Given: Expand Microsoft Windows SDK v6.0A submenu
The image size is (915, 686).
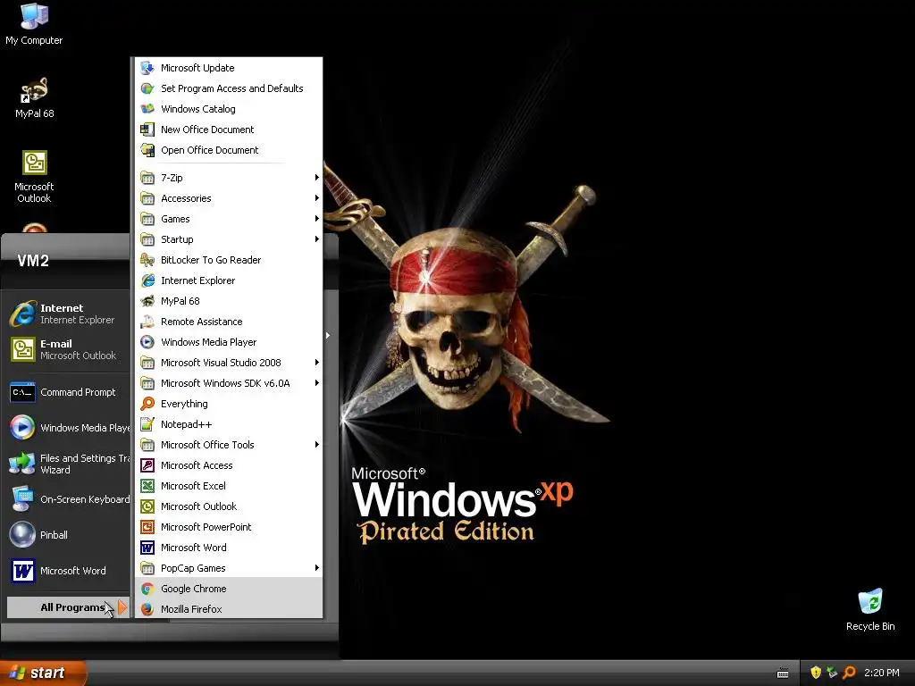Looking at the screenshot, I should [229, 383].
